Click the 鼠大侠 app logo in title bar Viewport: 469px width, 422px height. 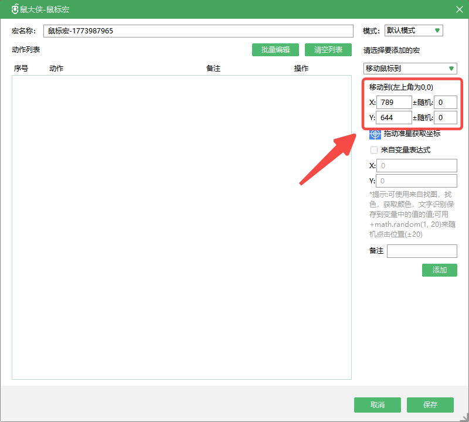tap(15, 9)
